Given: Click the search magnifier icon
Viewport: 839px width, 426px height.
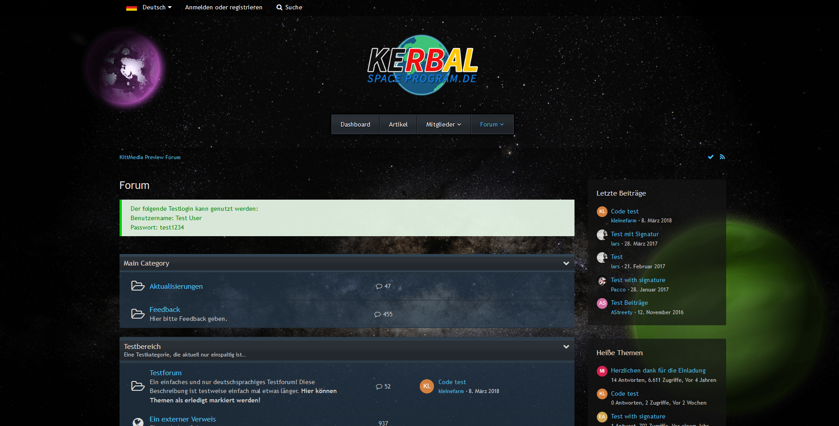Looking at the screenshot, I should (279, 8).
